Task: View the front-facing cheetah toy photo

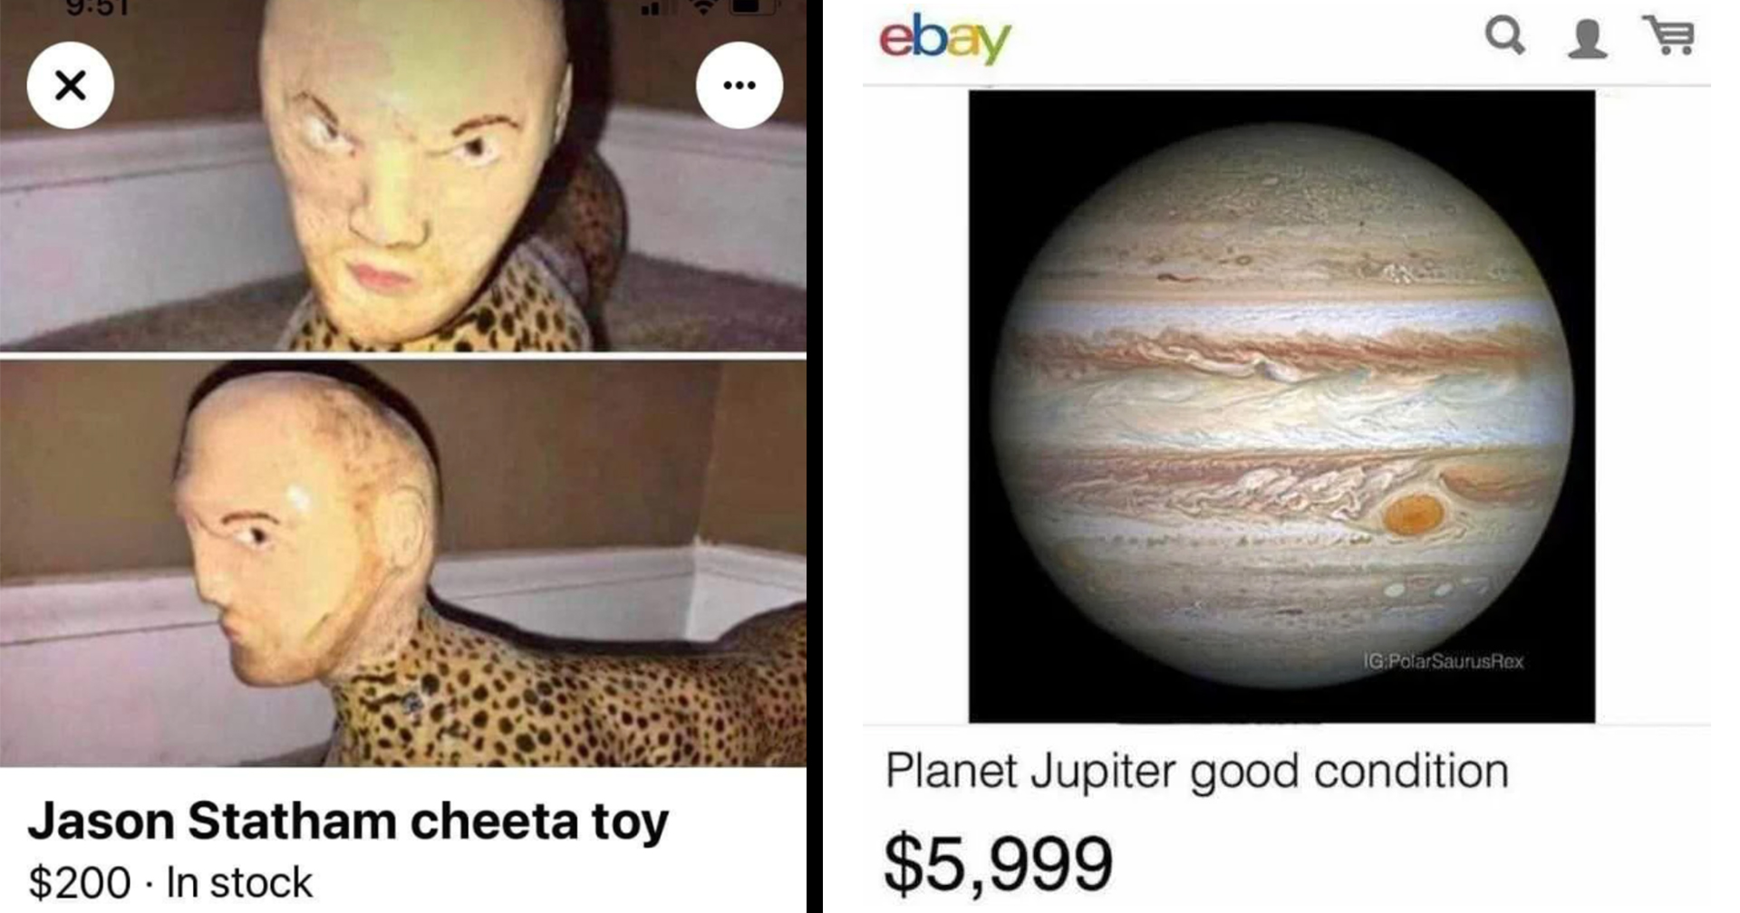Action: pyautogui.click(x=403, y=175)
